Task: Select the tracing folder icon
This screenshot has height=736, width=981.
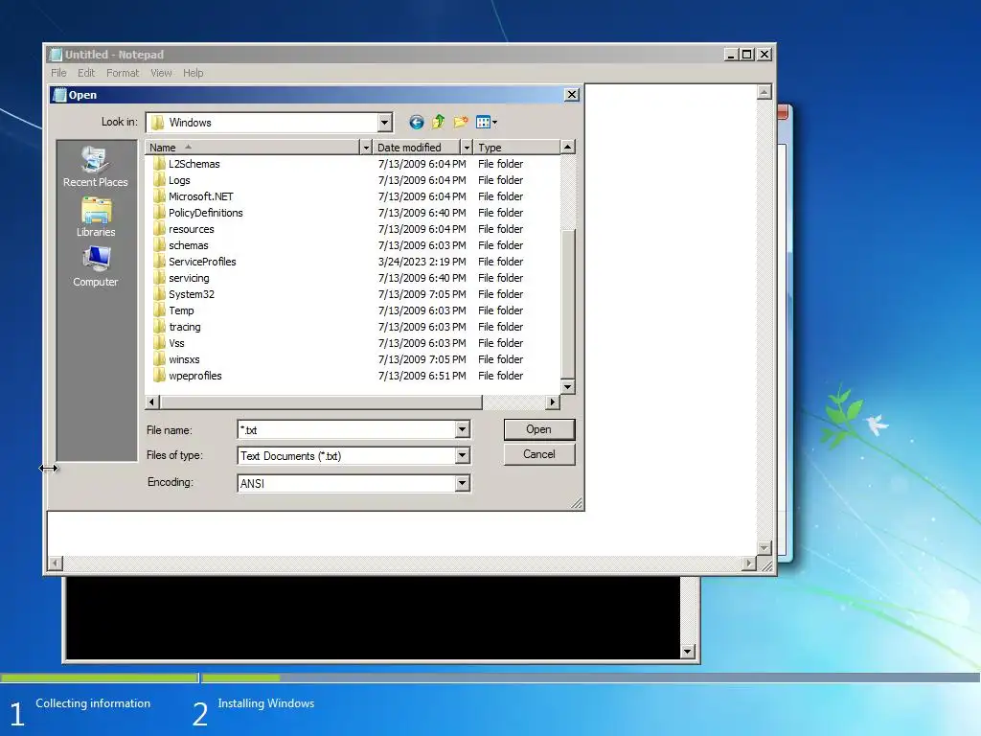Action: tap(159, 327)
